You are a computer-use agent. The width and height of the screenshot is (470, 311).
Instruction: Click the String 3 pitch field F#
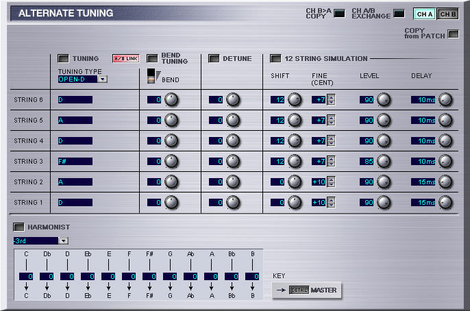tap(75, 162)
